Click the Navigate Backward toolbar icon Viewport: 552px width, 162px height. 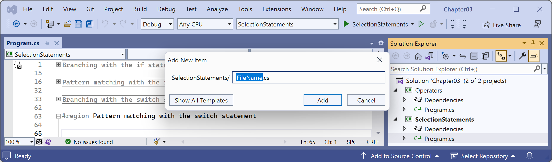tap(16, 24)
